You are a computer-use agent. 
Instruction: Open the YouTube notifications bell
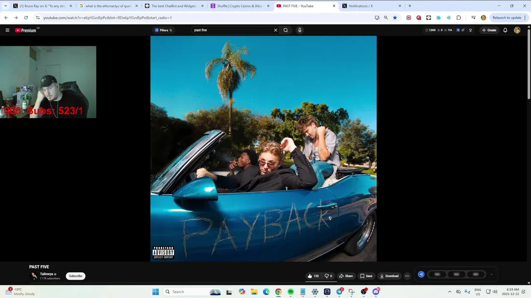505,30
